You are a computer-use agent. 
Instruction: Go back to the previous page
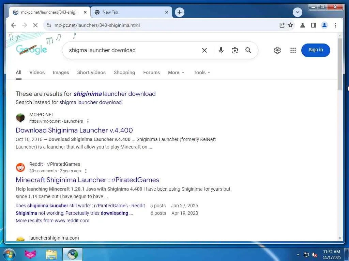14,25
